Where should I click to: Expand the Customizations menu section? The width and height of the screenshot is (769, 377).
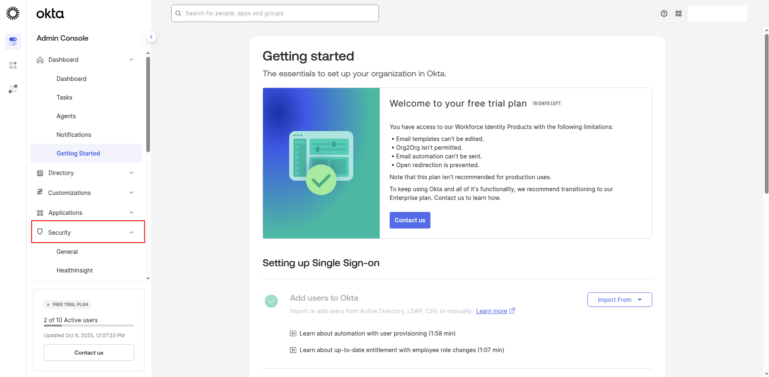tap(86, 193)
